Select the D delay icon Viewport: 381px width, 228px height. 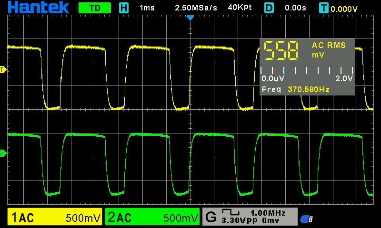point(270,8)
